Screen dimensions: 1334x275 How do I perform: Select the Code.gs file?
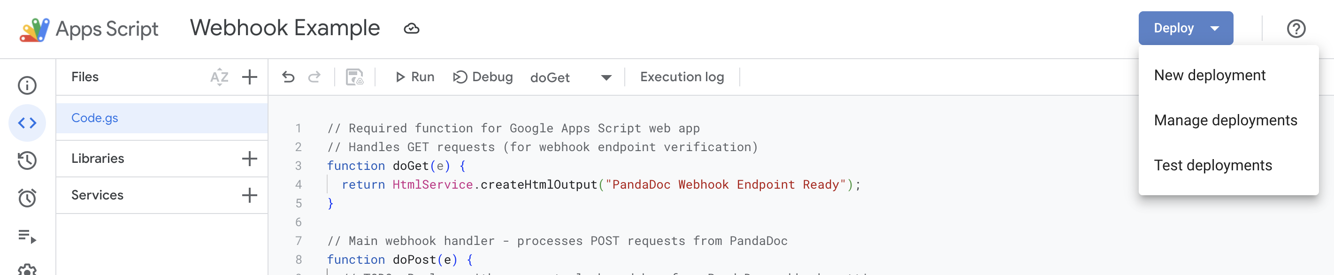tap(161, 118)
